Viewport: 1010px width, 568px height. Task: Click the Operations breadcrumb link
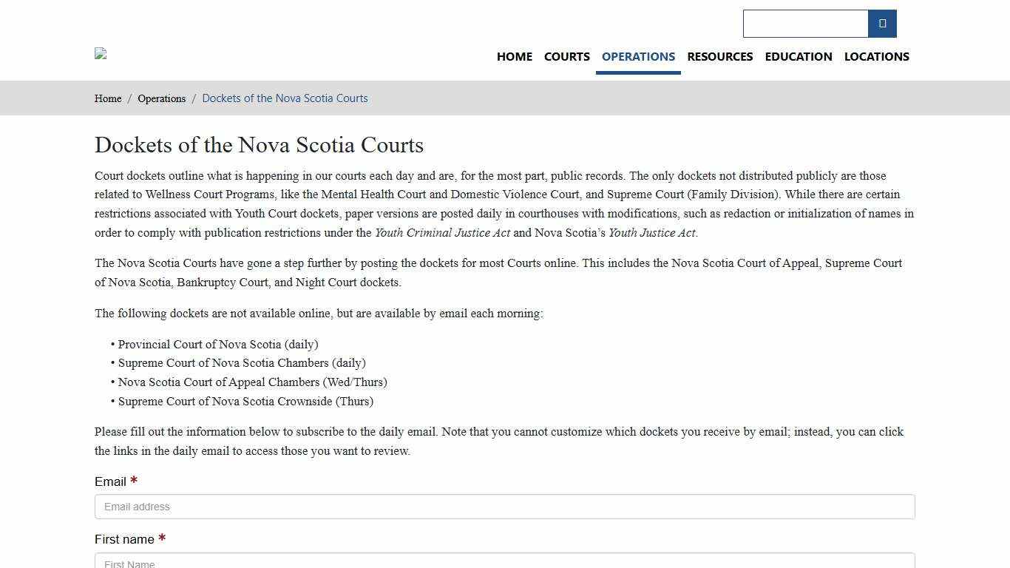click(x=161, y=98)
